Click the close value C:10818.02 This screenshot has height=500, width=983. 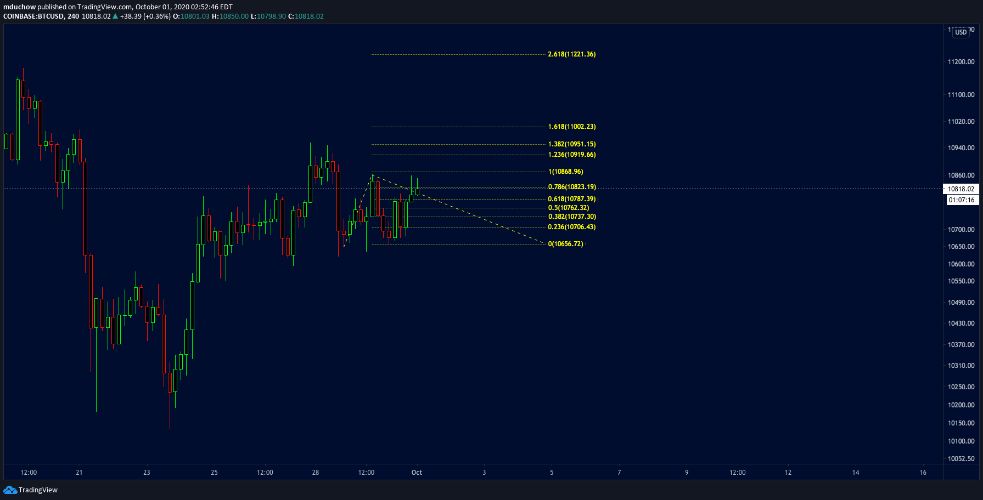(x=306, y=16)
